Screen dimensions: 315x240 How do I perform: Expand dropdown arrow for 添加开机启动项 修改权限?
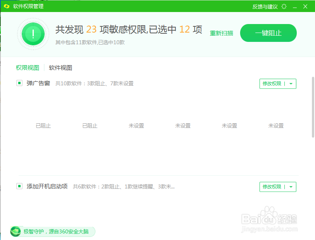[x=291, y=187]
